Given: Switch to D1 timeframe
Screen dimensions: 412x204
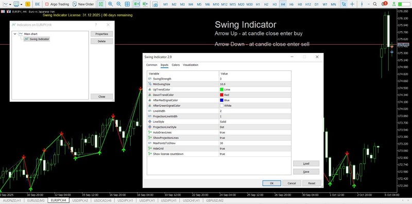Looking at the screenshot, I should tap(317, 5).
